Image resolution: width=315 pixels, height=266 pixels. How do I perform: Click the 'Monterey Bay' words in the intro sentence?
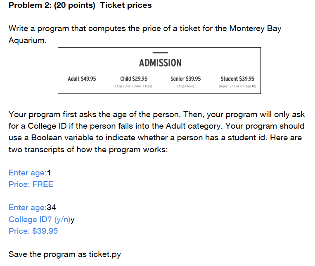point(255,29)
